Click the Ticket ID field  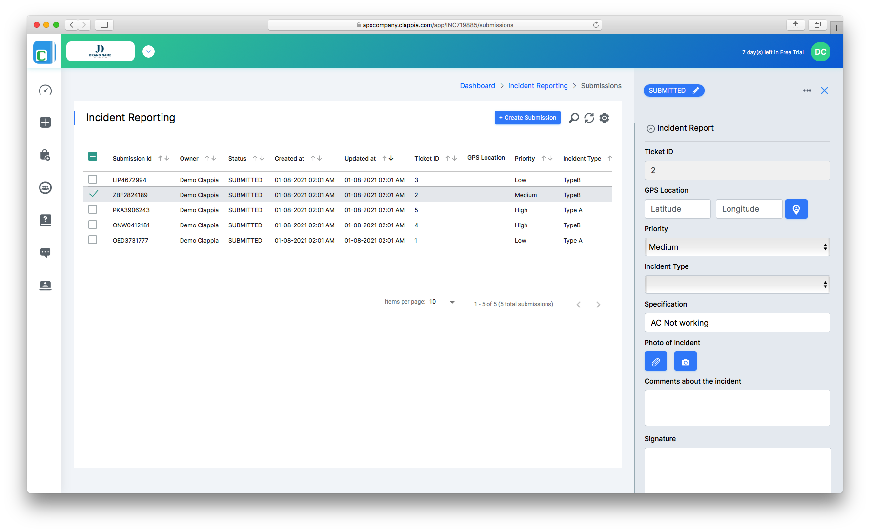click(737, 170)
